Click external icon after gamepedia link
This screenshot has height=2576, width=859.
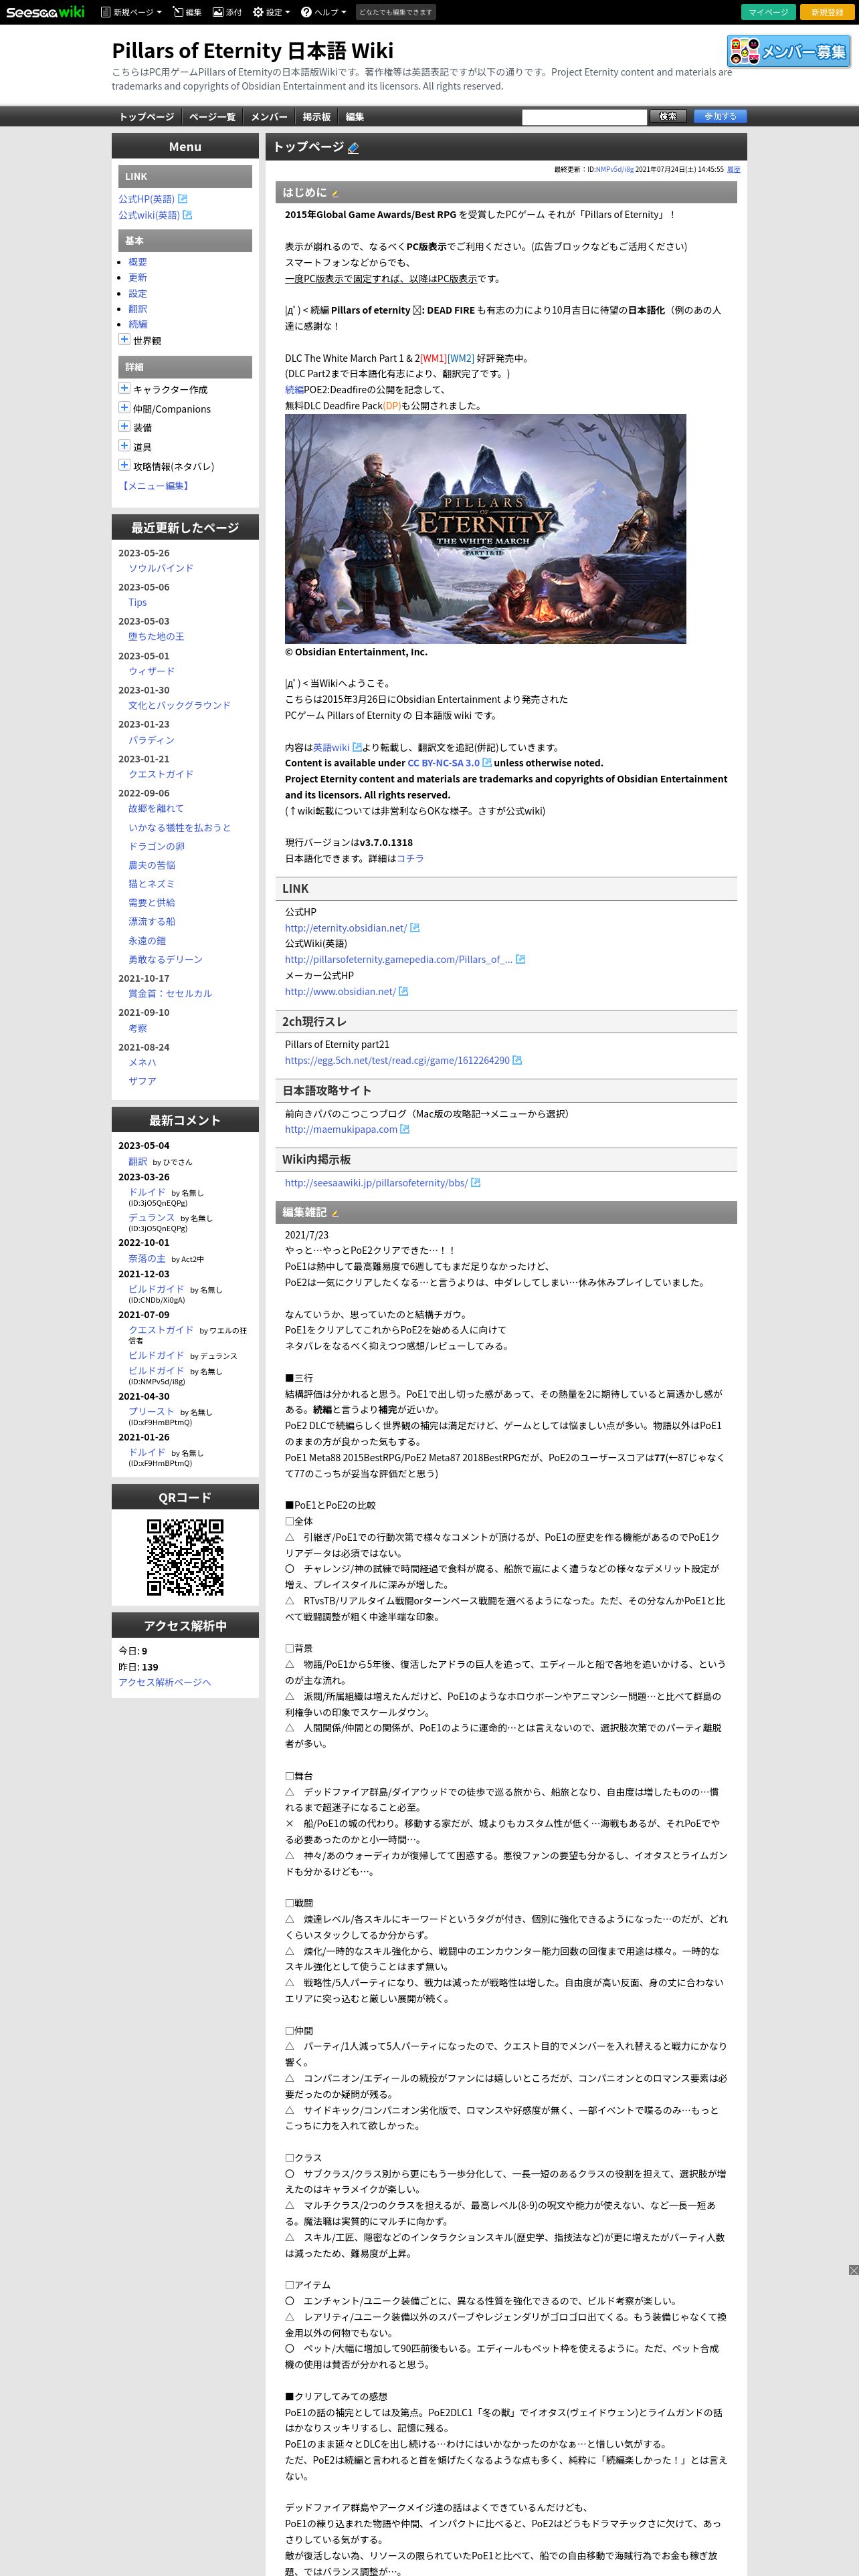pyautogui.click(x=520, y=960)
